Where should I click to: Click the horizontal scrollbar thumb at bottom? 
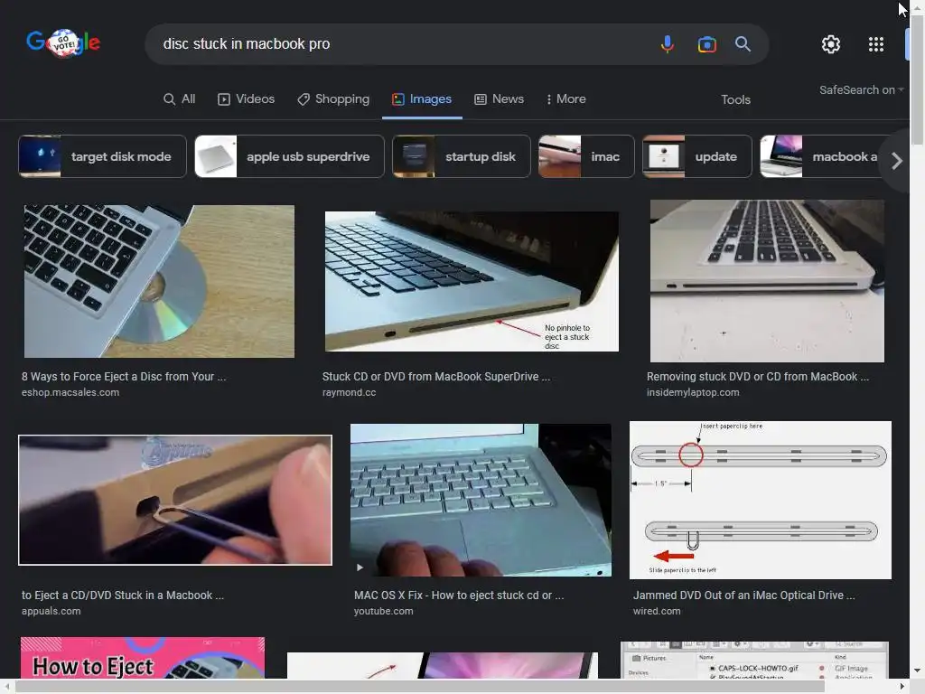coord(419,687)
